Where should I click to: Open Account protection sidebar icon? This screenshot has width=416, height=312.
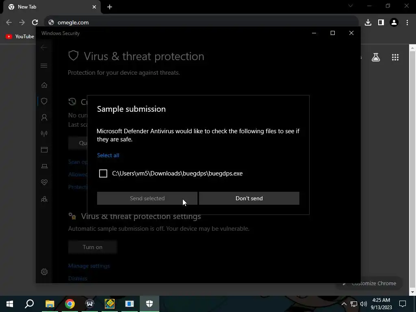click(44, 117)
